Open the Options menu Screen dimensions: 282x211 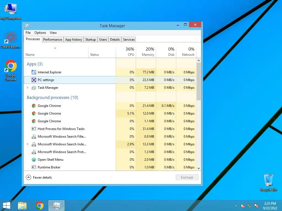[40, 33]
